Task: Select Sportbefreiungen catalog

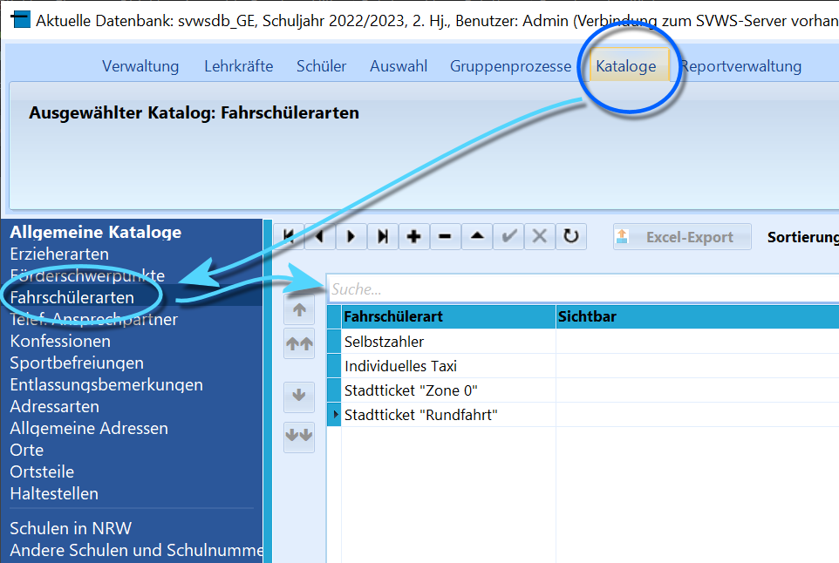Action: (x=77, y=363)
